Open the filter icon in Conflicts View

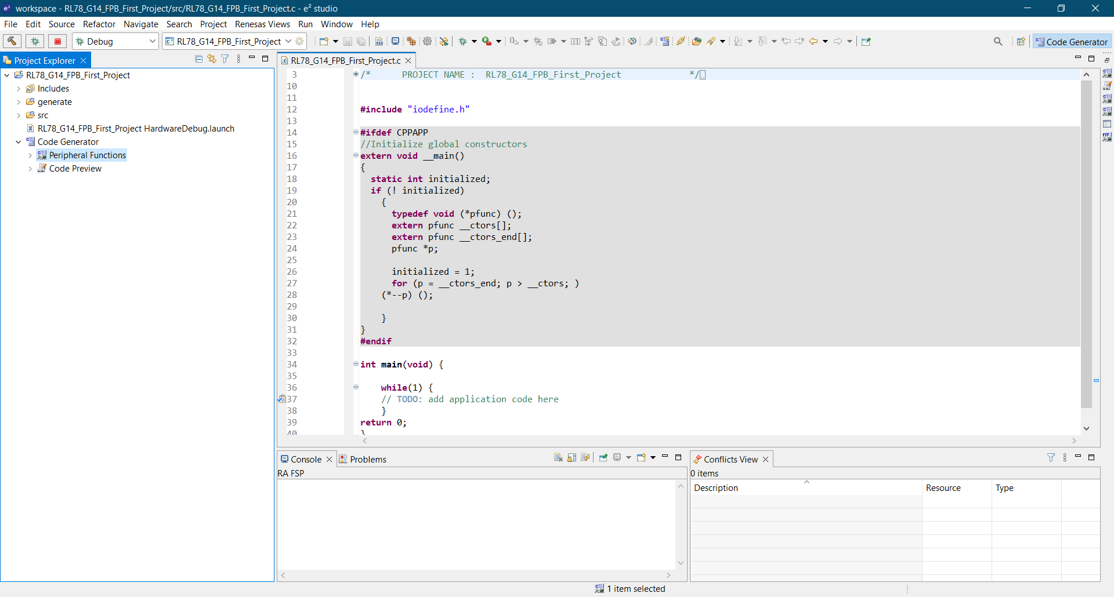point(1051,458)
